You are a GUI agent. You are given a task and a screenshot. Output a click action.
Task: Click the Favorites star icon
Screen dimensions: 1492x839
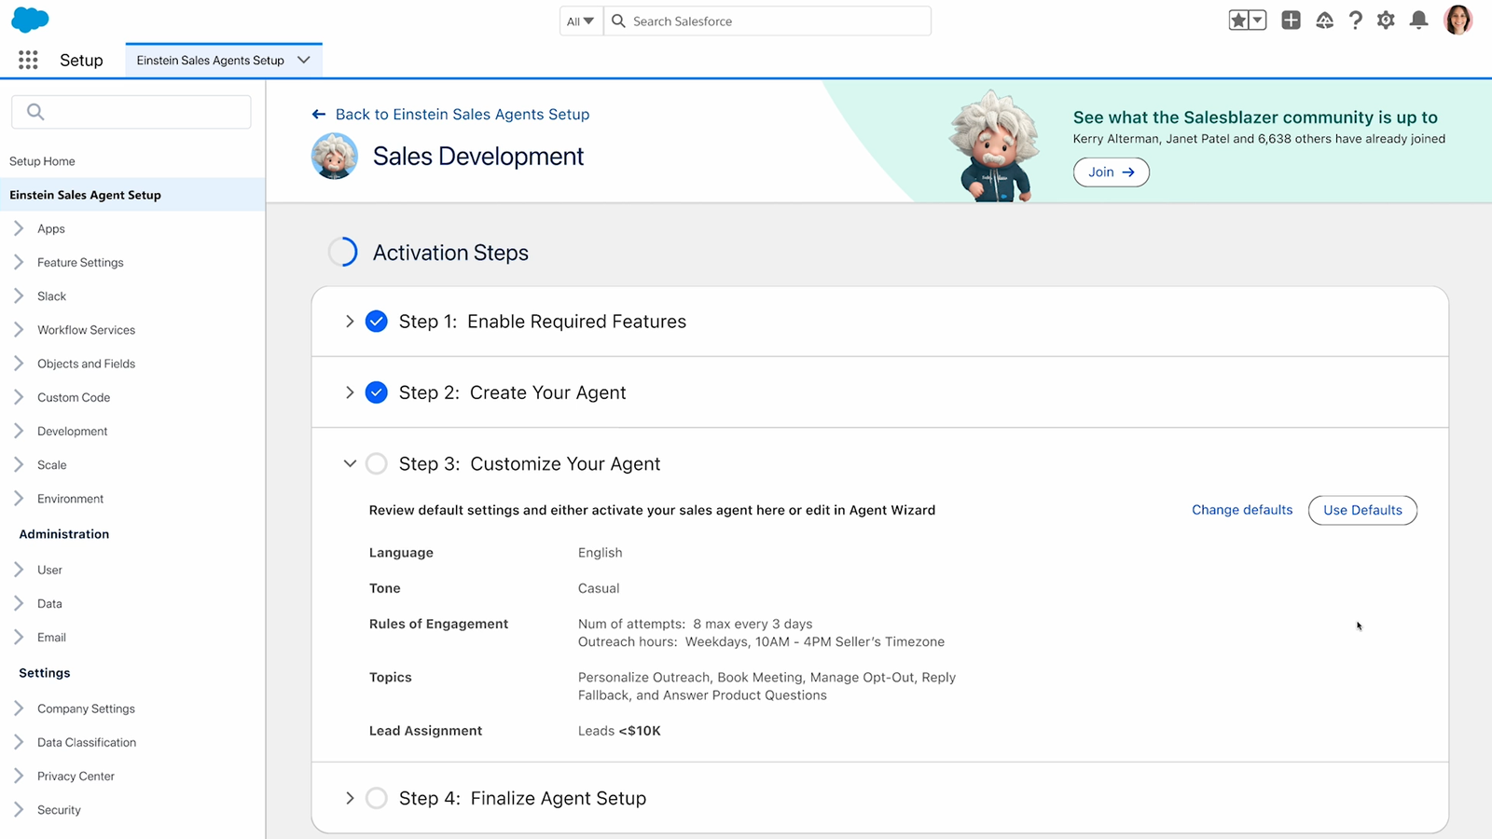1239,20
